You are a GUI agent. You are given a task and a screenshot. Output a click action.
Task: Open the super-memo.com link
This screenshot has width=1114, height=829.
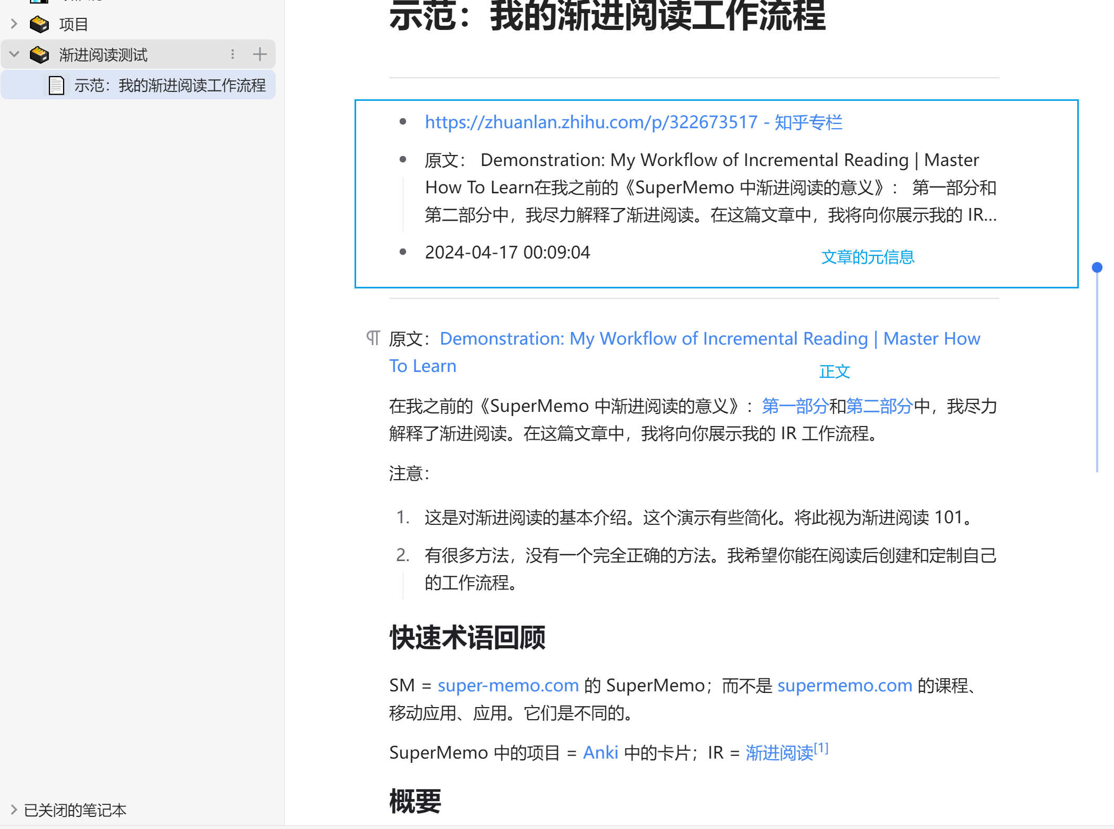(508, 685)
